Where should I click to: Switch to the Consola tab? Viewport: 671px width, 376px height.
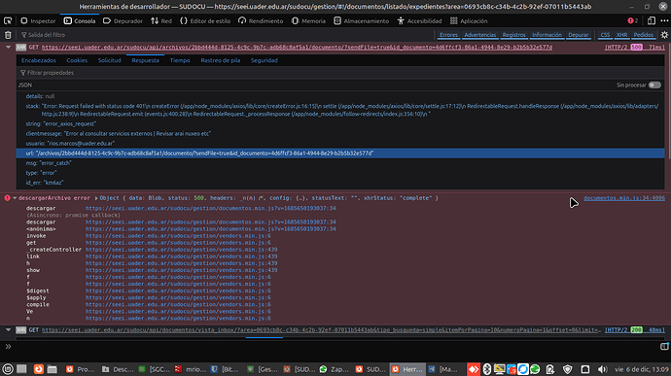[80, 20]
